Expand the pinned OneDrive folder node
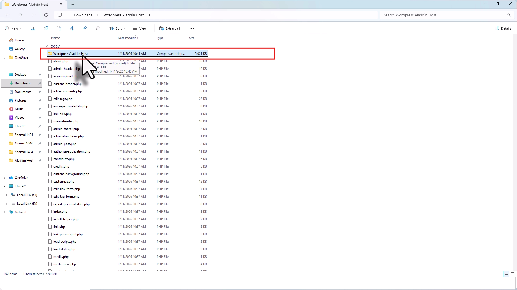The image size is (517, 290). click(4, 57)
